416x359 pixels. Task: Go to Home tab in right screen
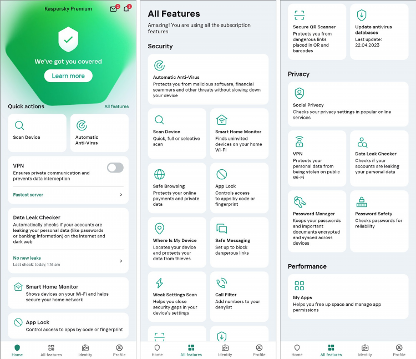[x=297, y=351]
